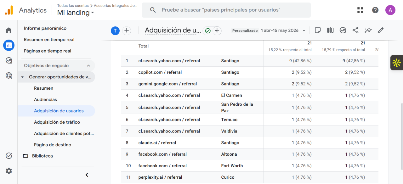Click San Pedro de la Paz cell
Screen dimensions: 403x184
(x=237, y=108)
